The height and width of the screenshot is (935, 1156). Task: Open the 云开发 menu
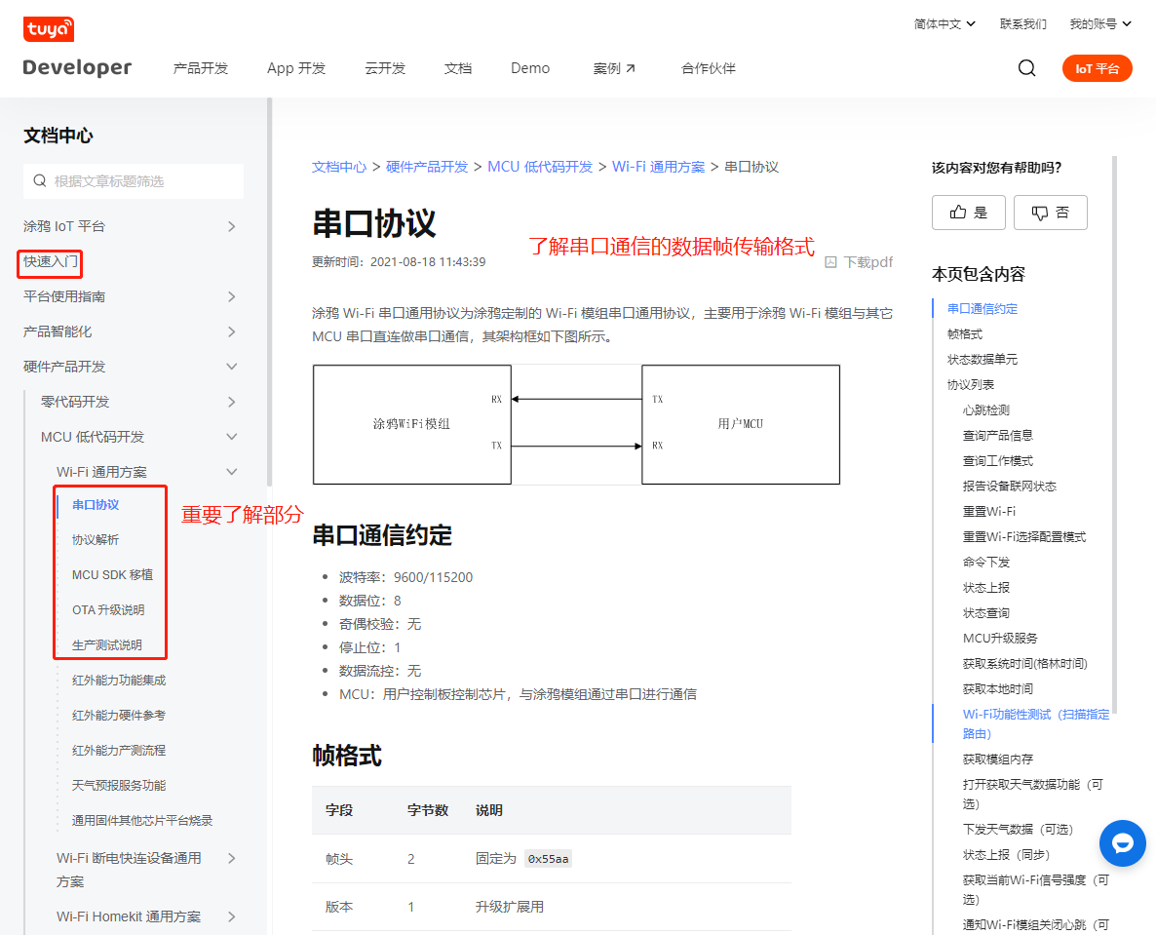[385, 68]
